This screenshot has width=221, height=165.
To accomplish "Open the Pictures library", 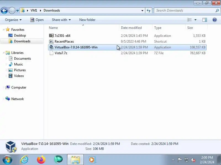I will (x=20, y=70).
